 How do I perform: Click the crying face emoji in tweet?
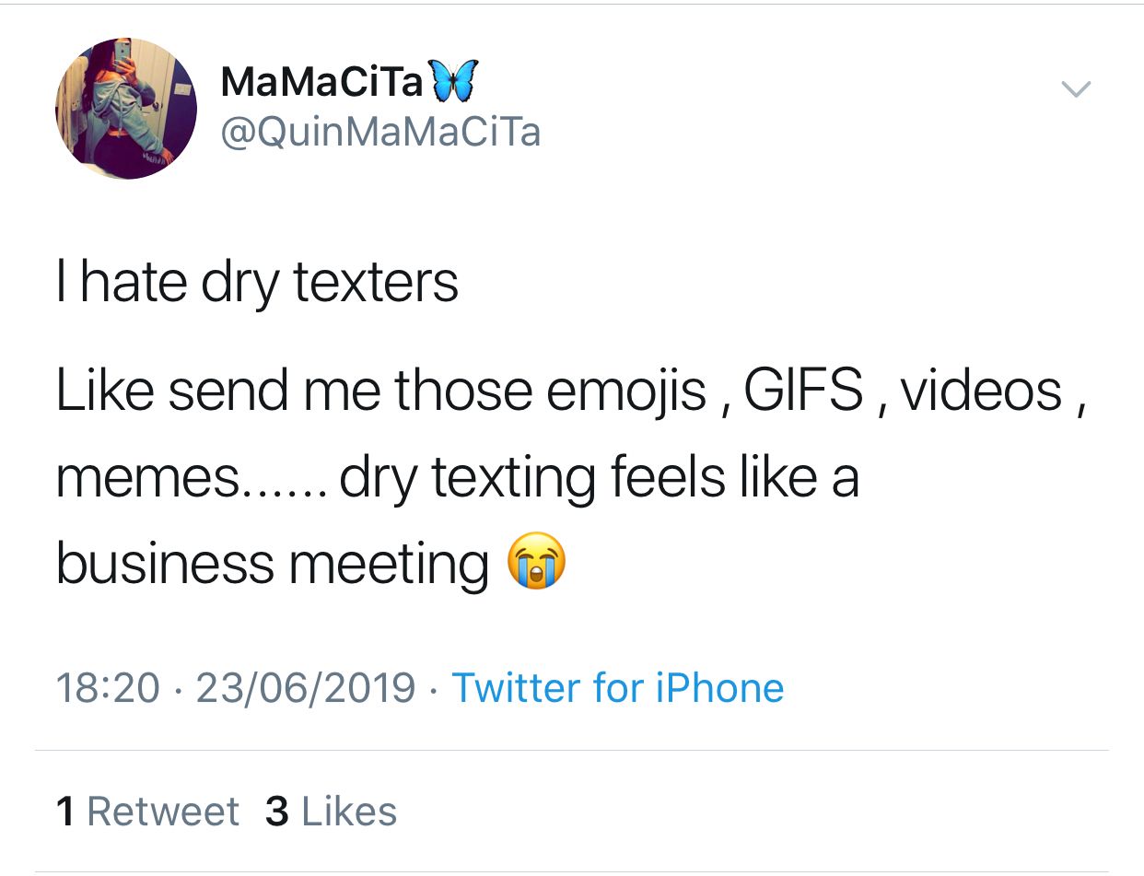tap(537, 563)
